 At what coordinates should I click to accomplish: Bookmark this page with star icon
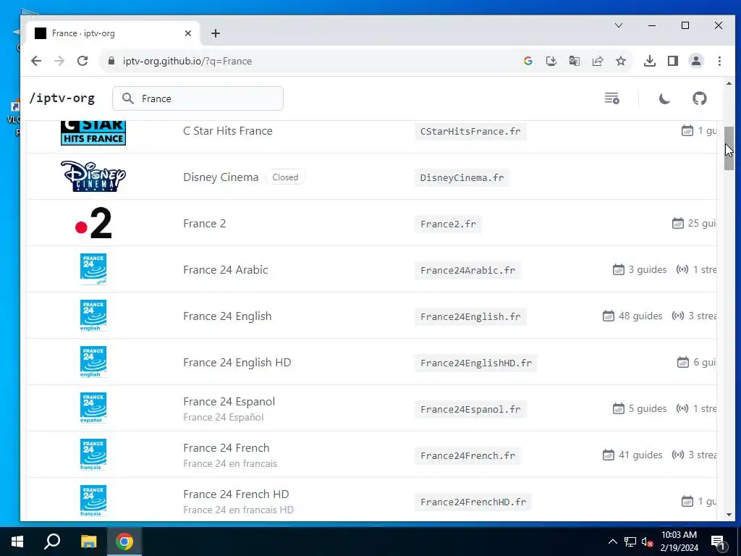[620, 61]
